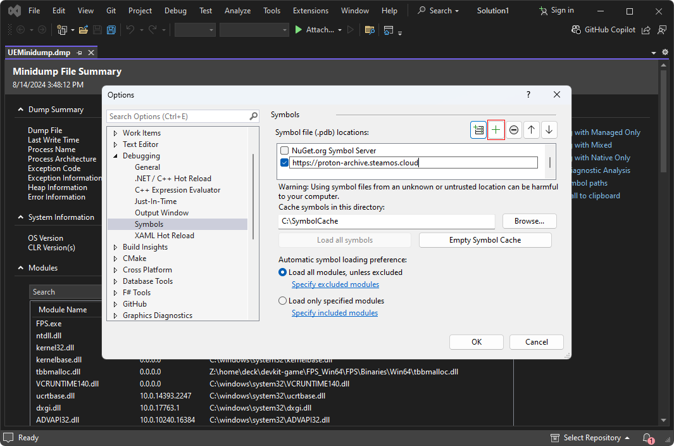Viewport: 674px width, 446px height.
Task: Open the Analyze menu
Action: (238, 11)
